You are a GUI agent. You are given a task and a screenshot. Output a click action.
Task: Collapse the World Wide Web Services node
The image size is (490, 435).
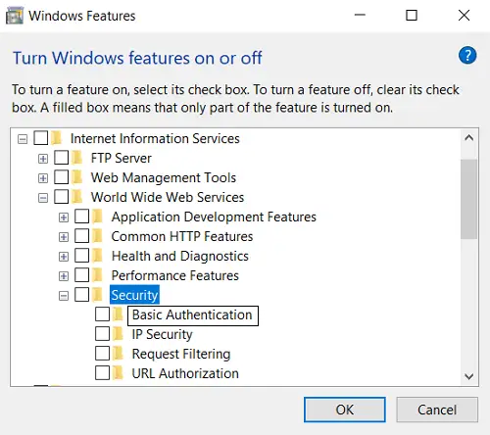click(x=43, y=198)
